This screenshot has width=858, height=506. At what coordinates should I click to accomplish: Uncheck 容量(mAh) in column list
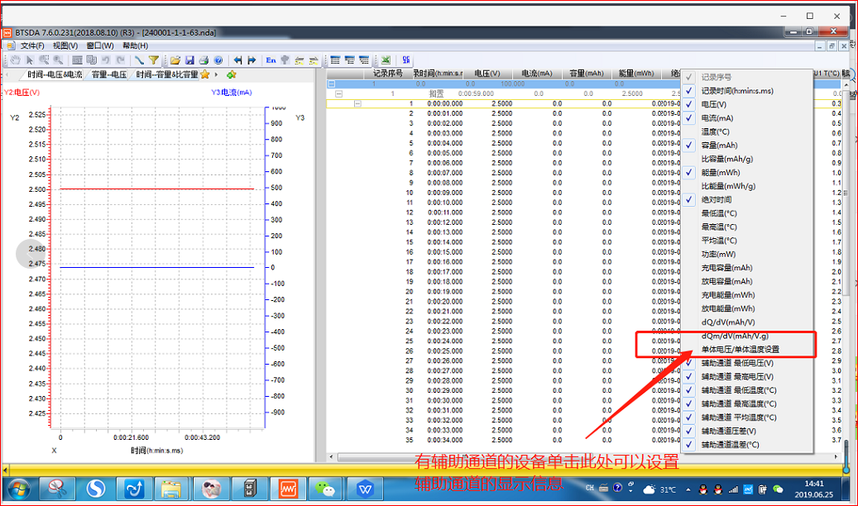coord(746,145)
